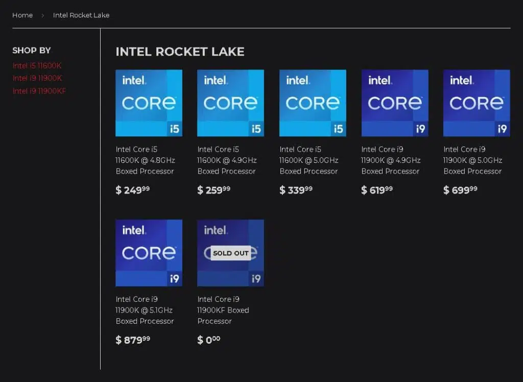Click the $259.99 price
Image resolution: width=523 pixels, height=382 pixels.
click(214, 190)
